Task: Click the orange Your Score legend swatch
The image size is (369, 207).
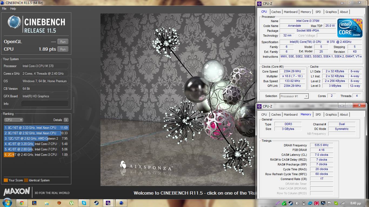Action: click(x=6, y=180)
